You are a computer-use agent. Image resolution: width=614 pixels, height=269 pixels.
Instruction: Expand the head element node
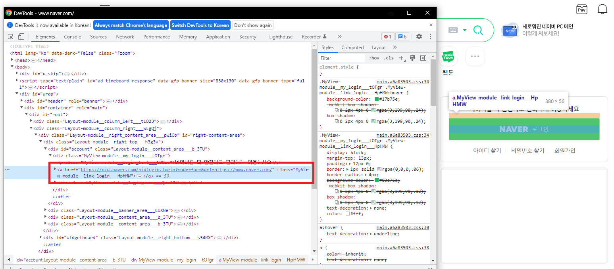click(13, 60)
